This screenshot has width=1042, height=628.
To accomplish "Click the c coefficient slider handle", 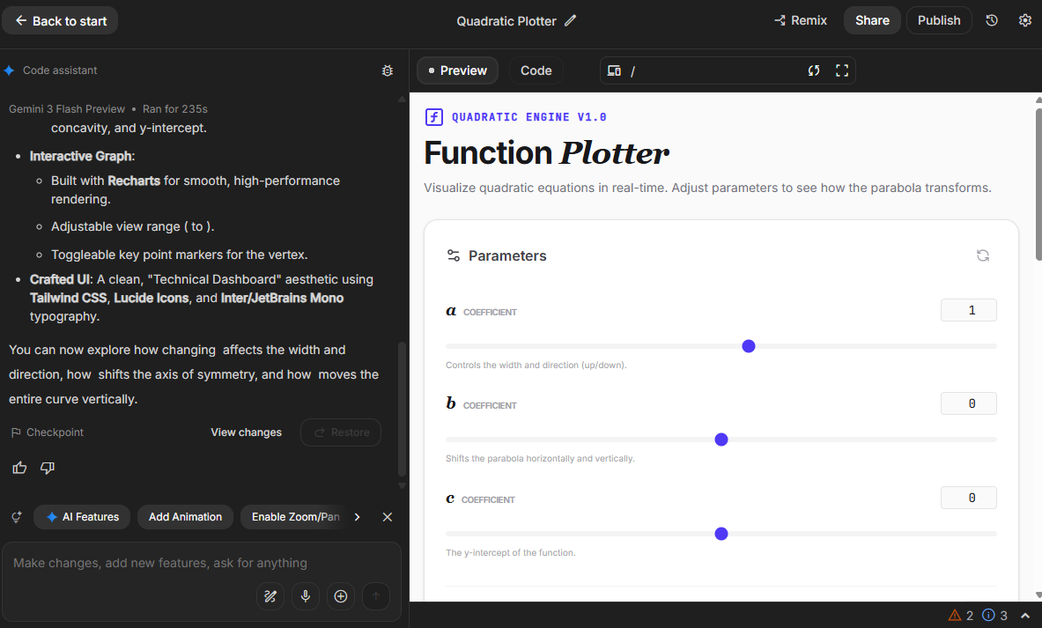I will (x=721, y=534).
